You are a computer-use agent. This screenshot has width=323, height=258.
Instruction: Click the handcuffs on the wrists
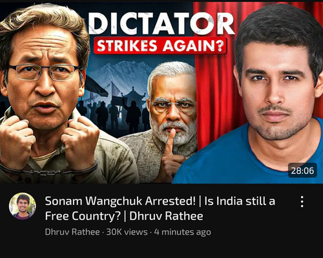pos(50,170)
